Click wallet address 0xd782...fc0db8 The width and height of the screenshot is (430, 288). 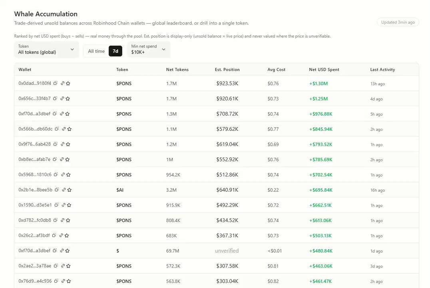(x=34, y=220)
